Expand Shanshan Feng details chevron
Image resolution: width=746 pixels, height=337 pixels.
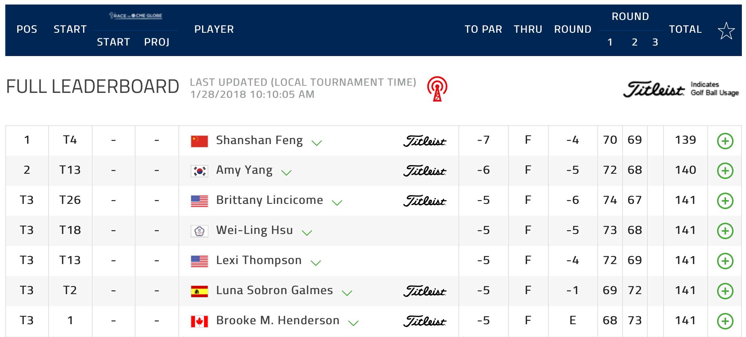pyautogui.click(x=317, y=143)
